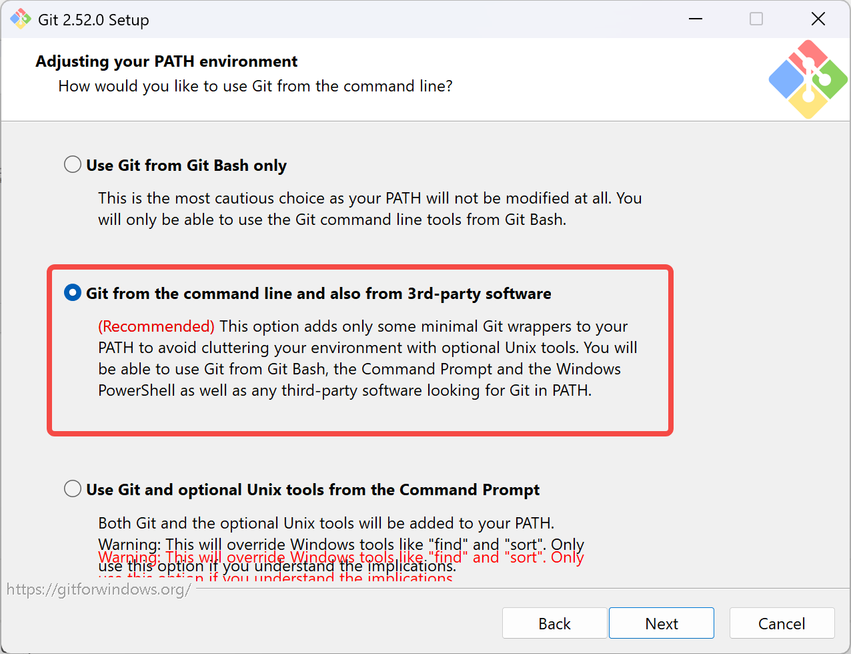Click the 'most cautious choice' description text

[x=370, y=209]
